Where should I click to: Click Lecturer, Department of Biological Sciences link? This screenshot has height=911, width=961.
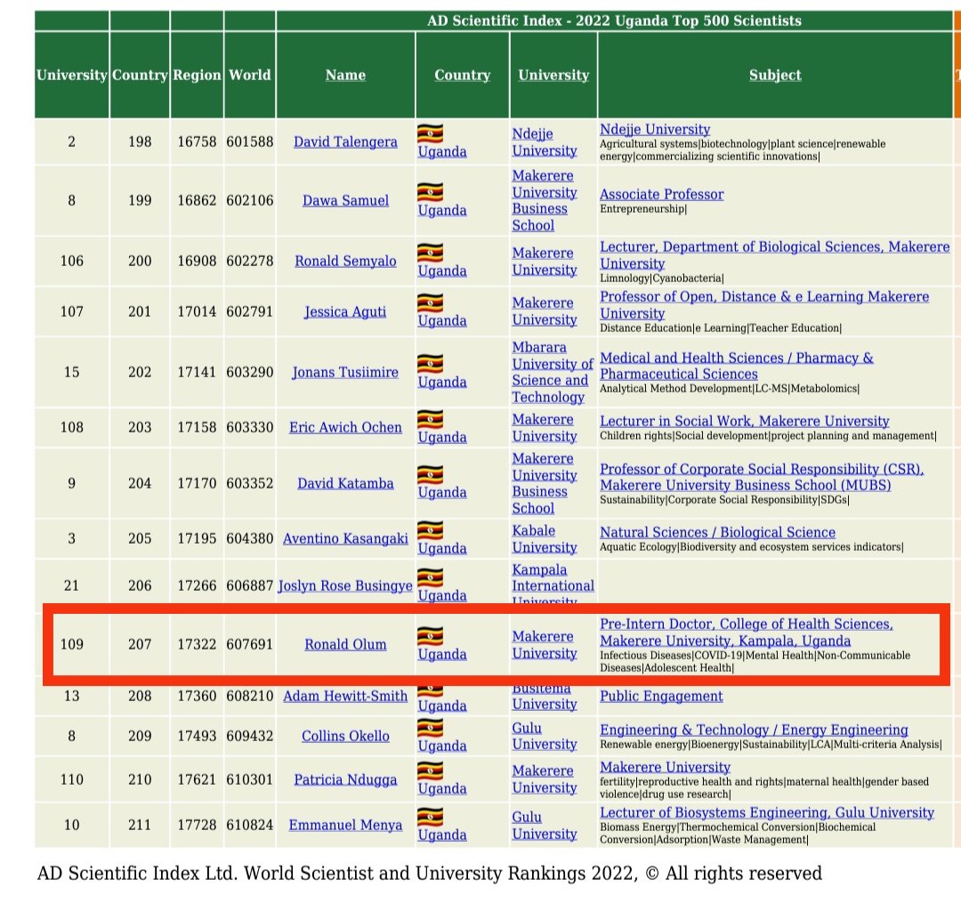click(x=775, y=254)
